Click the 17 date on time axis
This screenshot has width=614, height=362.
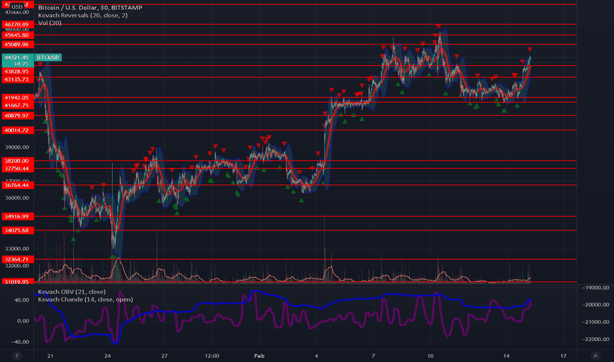[563, 356]
